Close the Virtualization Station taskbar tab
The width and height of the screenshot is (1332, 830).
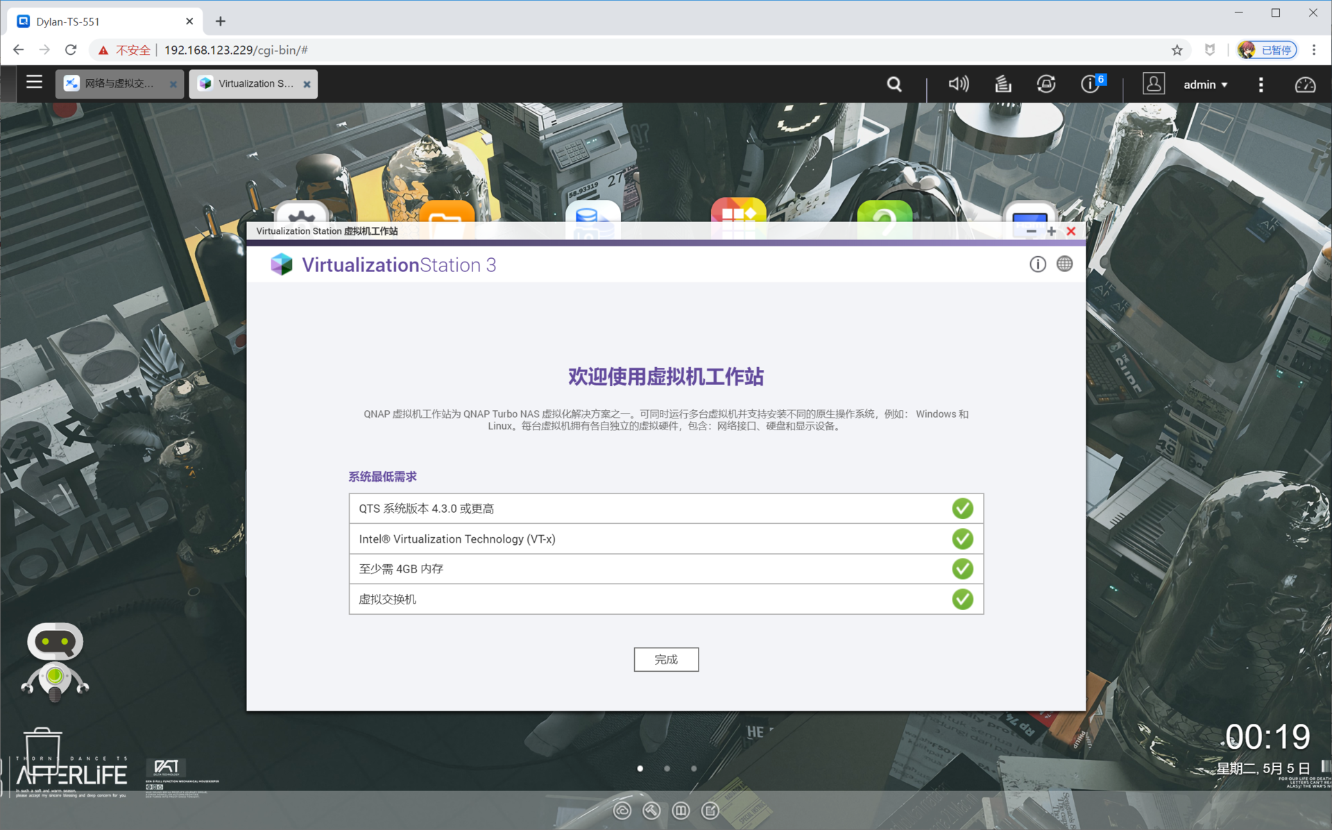pyautogui.click(x=307, y=84)
